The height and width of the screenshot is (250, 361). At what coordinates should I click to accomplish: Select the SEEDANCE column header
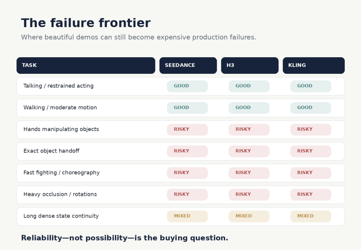188,65
